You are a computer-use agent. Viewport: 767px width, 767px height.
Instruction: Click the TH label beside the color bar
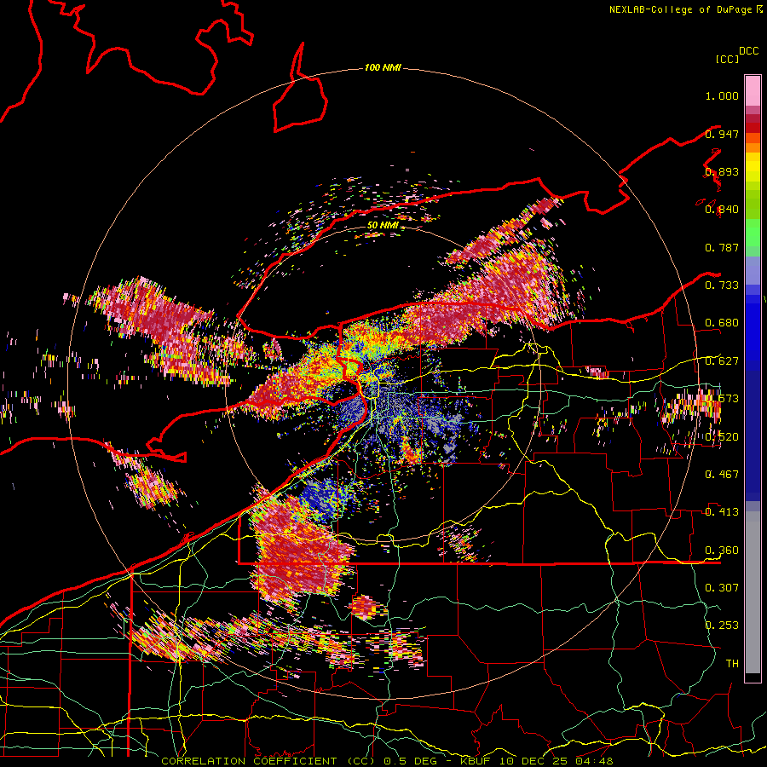click(x=732, y=664)
